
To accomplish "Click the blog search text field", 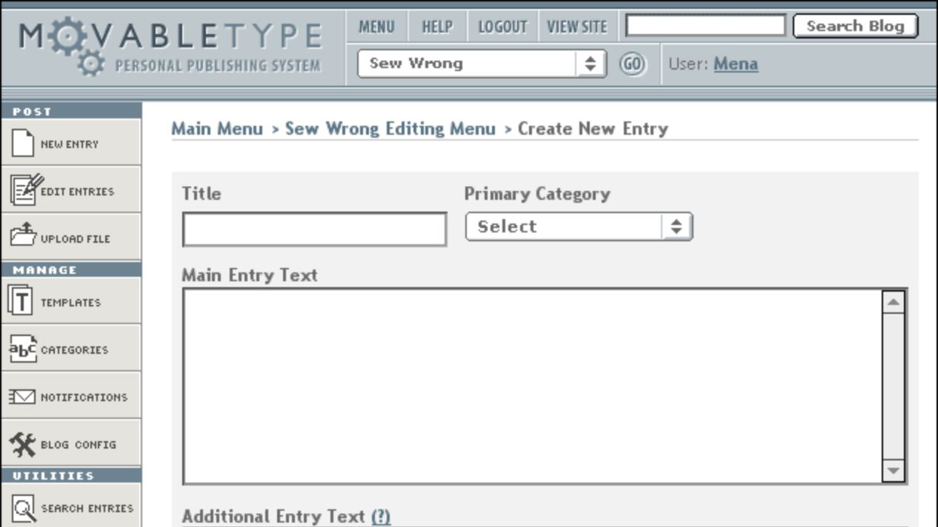I will (x=705, y=26).
